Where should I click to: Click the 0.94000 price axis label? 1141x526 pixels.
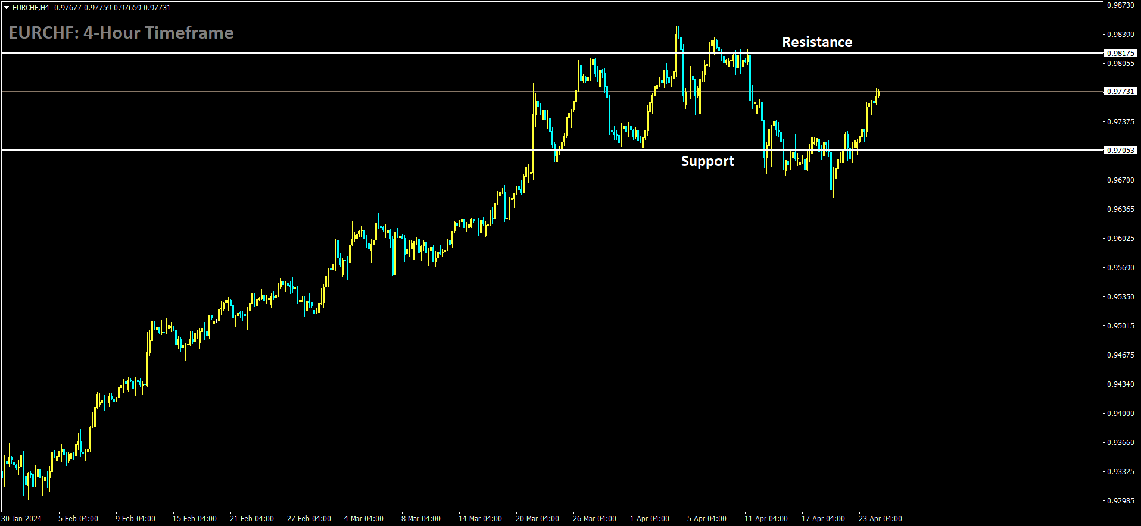(x=1120, y=413)
